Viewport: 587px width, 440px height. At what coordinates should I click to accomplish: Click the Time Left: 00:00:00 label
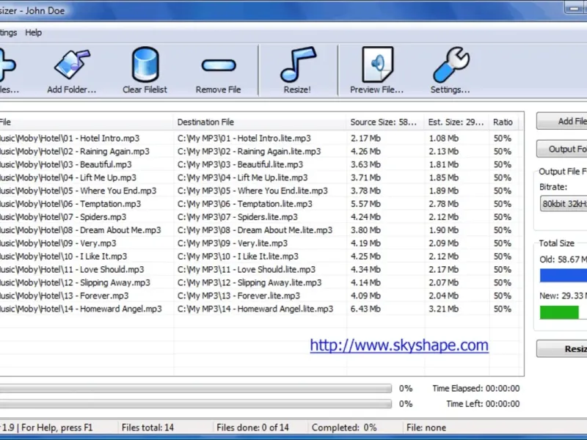point(483,404)
